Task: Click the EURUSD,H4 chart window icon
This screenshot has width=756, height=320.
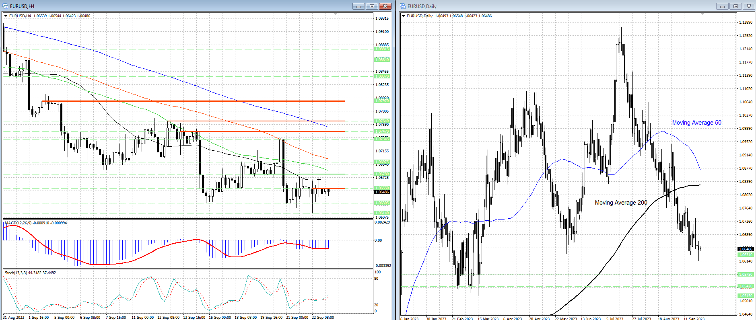Action: (5, 6)
